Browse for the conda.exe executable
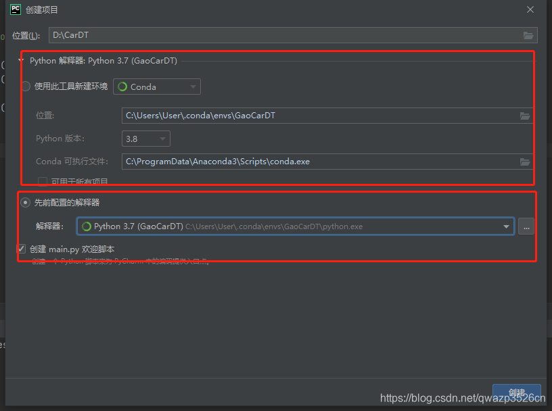The width and height of the screenshot is (552, 411). (x=525, y=162)
